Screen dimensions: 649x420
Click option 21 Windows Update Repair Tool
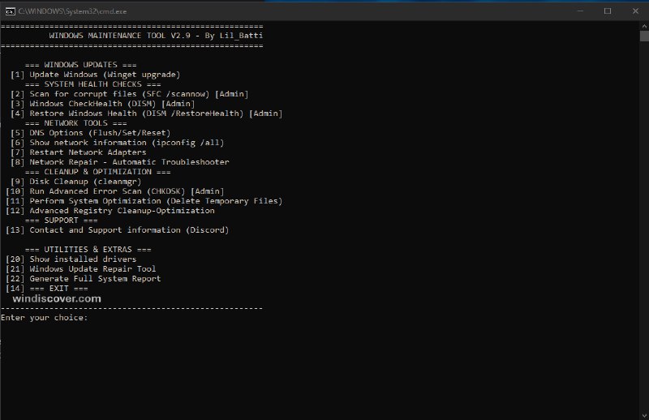[80, 269]
